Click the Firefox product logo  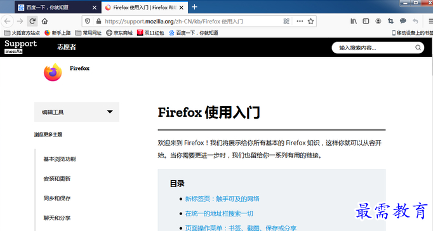point(53,72)
